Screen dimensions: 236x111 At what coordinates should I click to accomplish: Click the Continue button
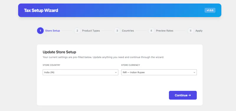[183, 95]
